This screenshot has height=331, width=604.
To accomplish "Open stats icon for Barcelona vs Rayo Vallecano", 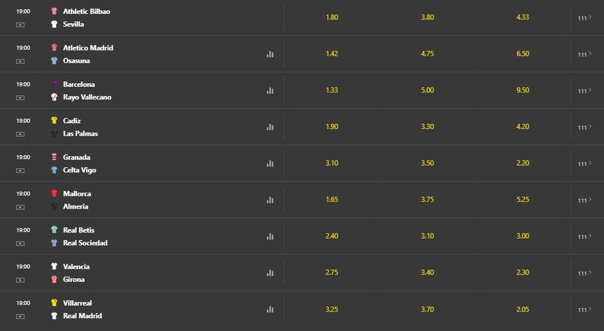I will coord(270,90).
